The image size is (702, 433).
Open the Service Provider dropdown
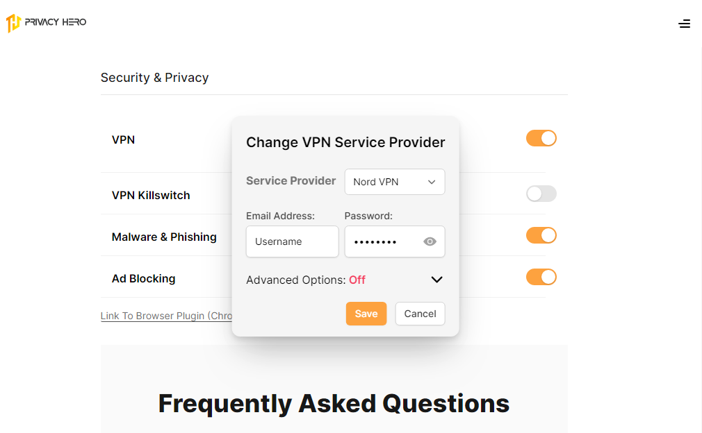[394, 181]
